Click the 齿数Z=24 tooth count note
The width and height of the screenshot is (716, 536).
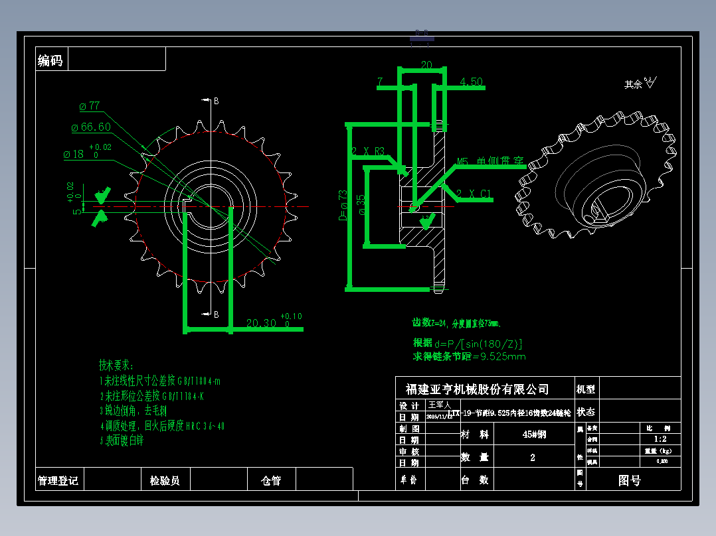pyautogui.click(x=456, y=323)
